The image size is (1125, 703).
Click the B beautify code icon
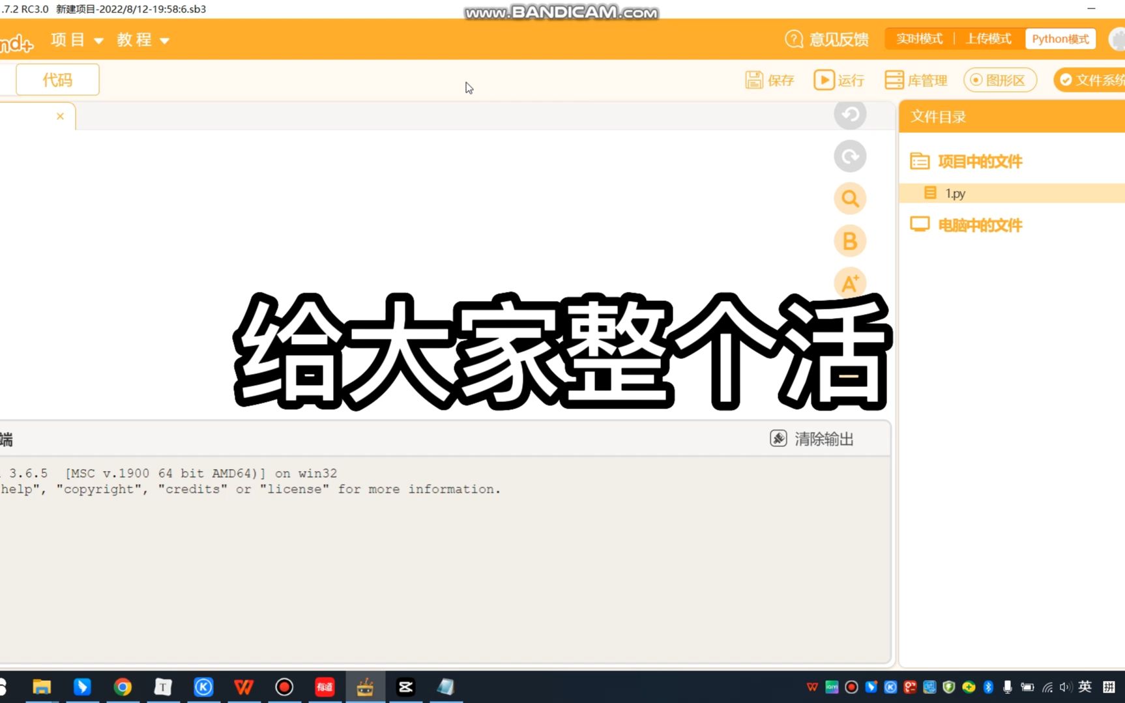coord(849,240)
